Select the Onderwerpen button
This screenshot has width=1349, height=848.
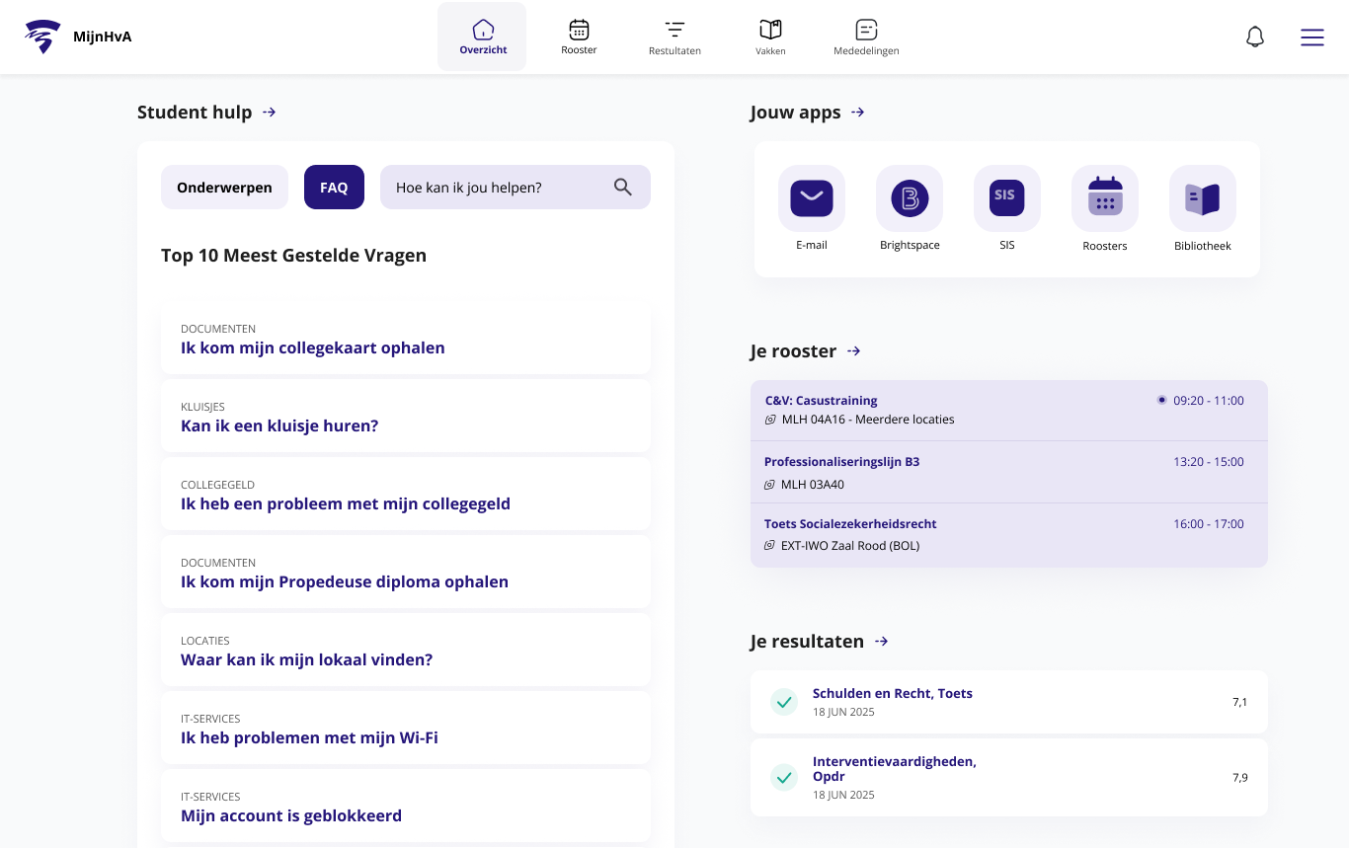point(224,188)
